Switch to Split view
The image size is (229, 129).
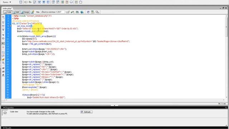pyautogui.click(x=16, y=12)
